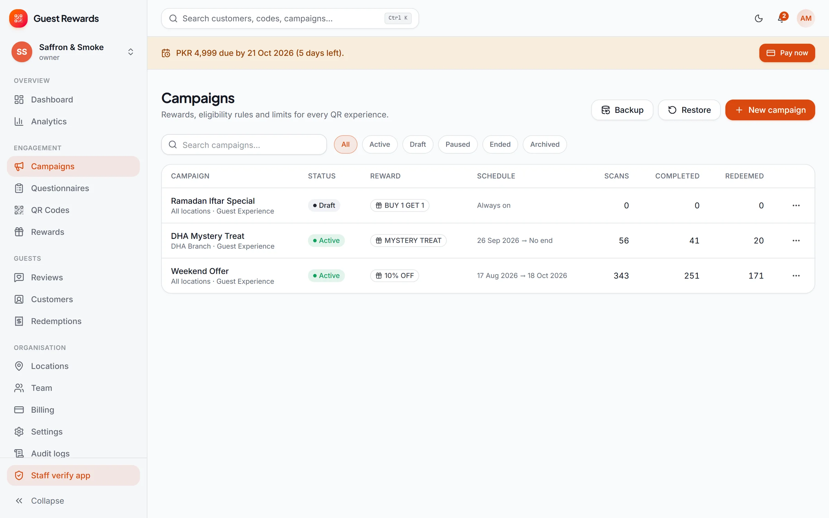Click the Customers sidebar icon

click(x=19, y=299)
